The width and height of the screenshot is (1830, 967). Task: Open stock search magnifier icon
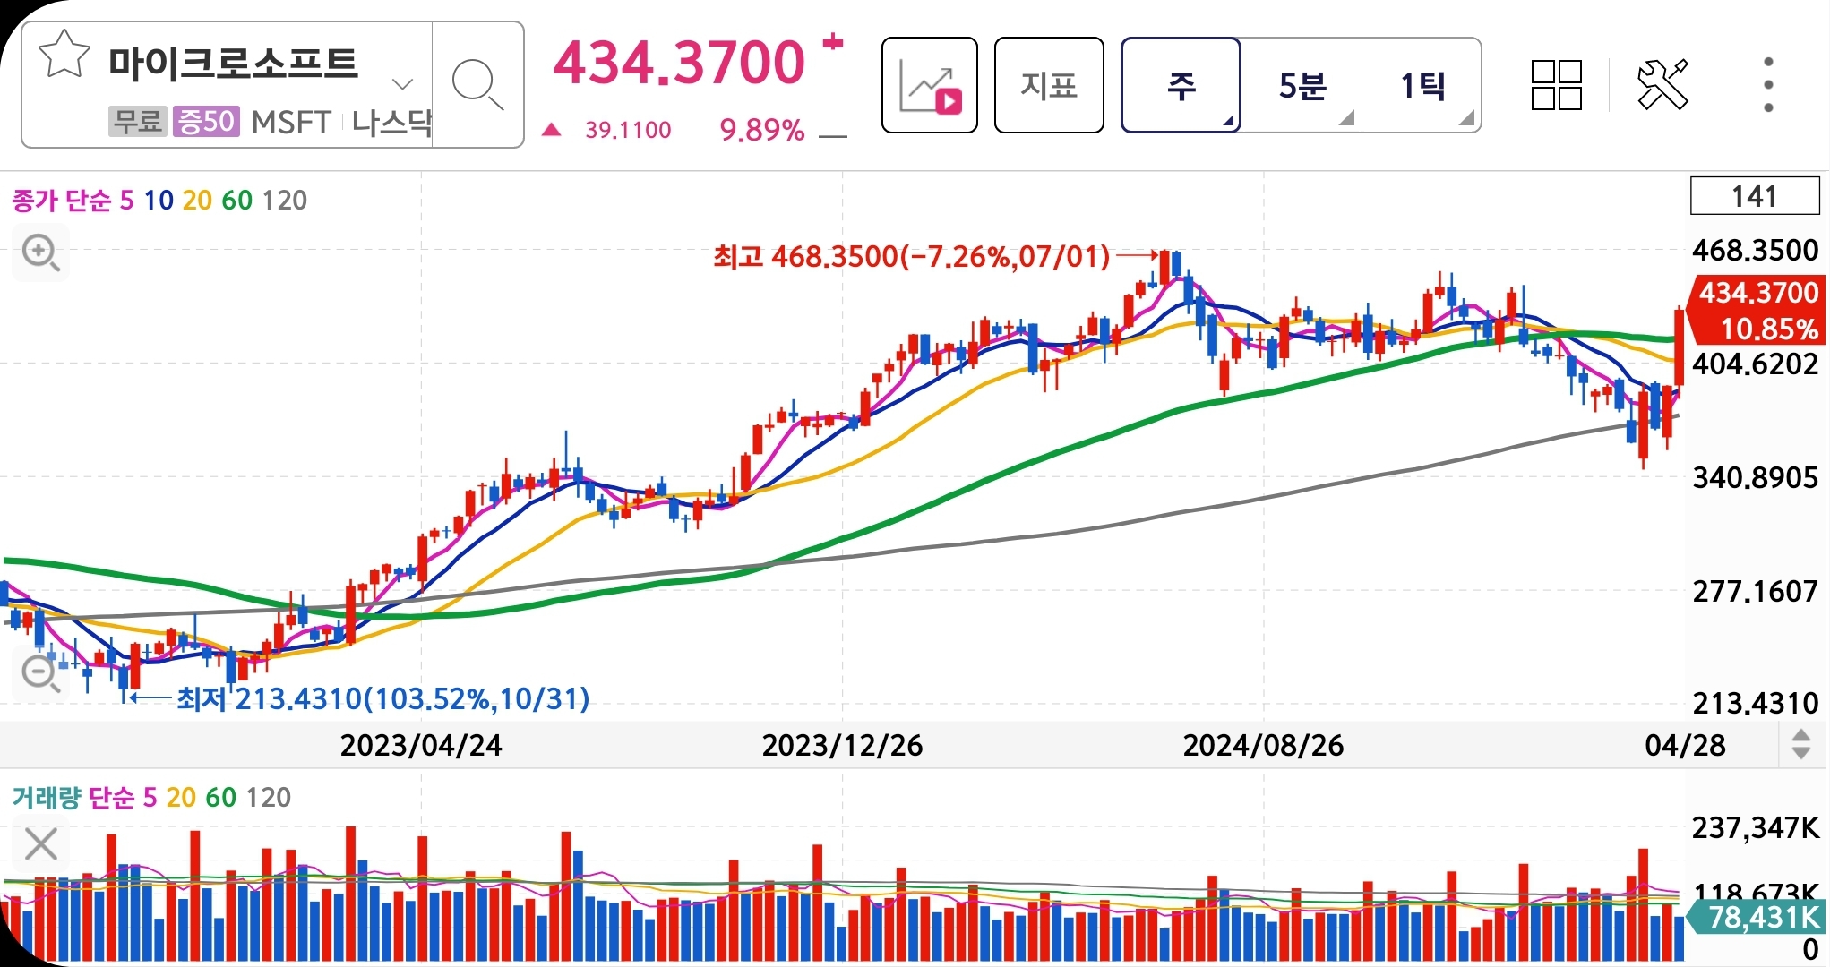[477, 85]
